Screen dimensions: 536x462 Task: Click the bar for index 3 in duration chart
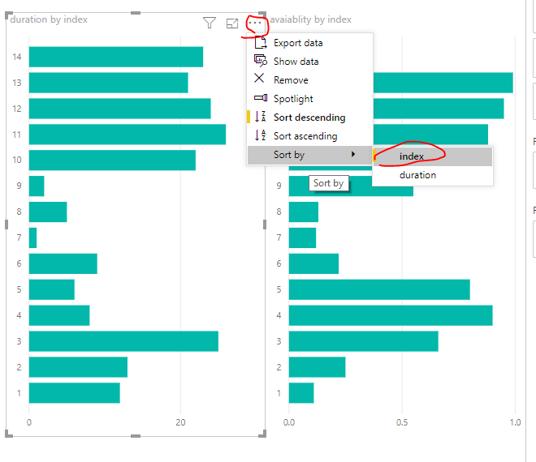click(x=123, y=341)
